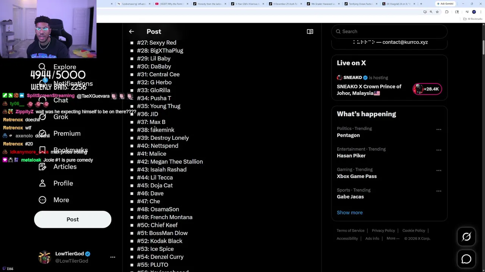Open the browser Extensions puzzle icon
Image resolution: width=485 pixels, height=272 pixels.
[447, 12]
